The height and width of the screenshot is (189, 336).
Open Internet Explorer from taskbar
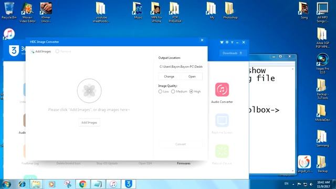pyautogui.click(x=22, y=184)
